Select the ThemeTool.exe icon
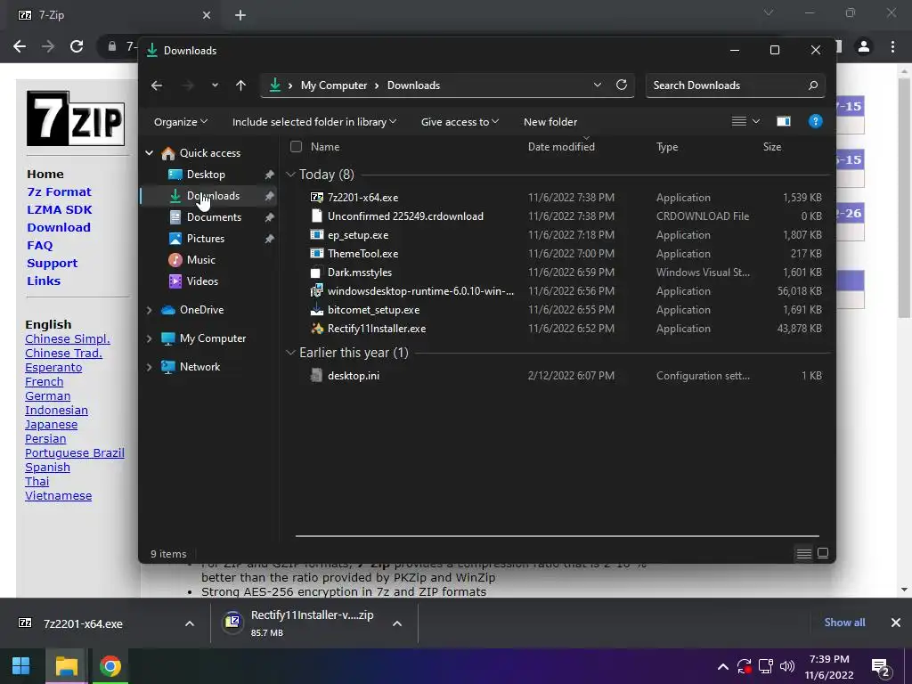This screenshot has width=912, height=684. coord(316,254)
